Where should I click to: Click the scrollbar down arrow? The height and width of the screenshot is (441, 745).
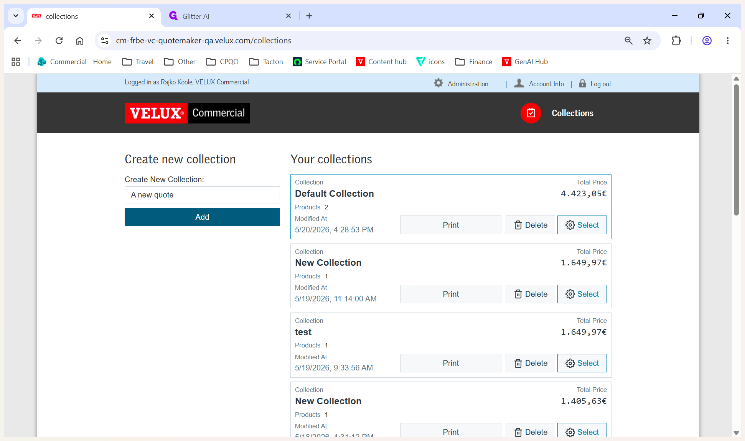(x=736, y=433)
